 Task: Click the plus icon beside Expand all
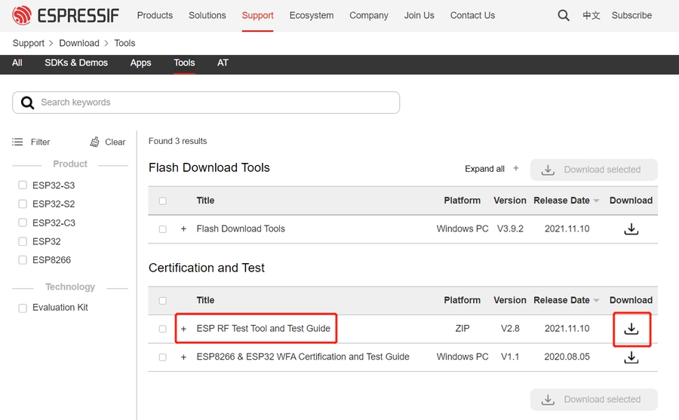[516, 169]
